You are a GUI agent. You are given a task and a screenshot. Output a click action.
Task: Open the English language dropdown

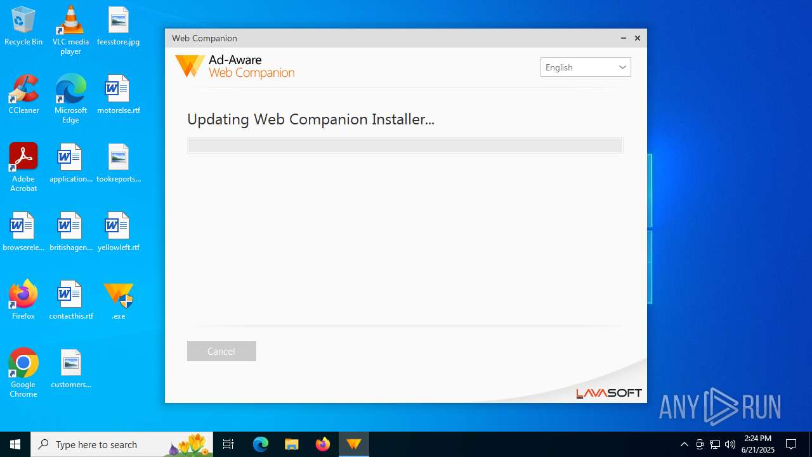pos(586,67)
